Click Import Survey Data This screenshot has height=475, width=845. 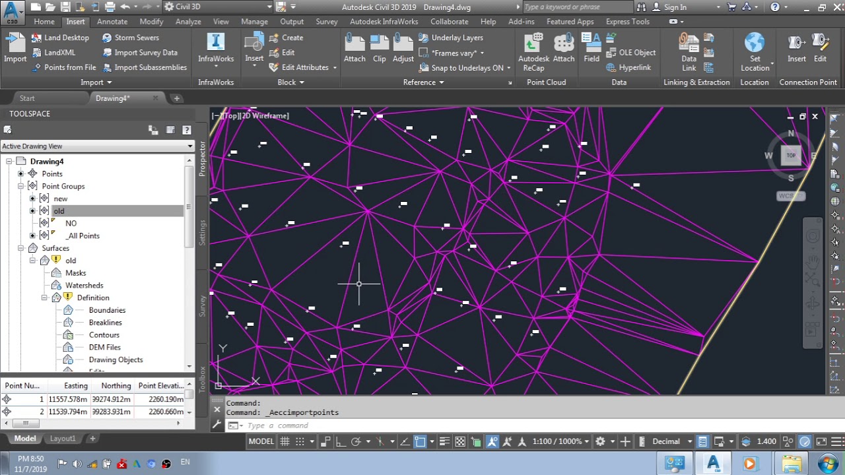(x=139, y=53)
